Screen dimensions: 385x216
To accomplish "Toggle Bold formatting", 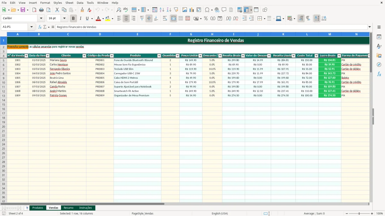I will 73,19.
